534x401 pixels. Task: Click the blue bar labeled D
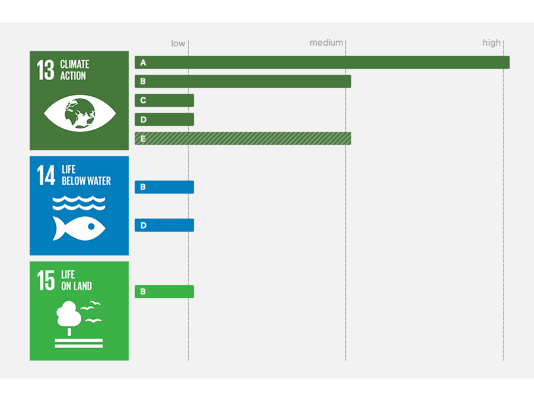164,225
